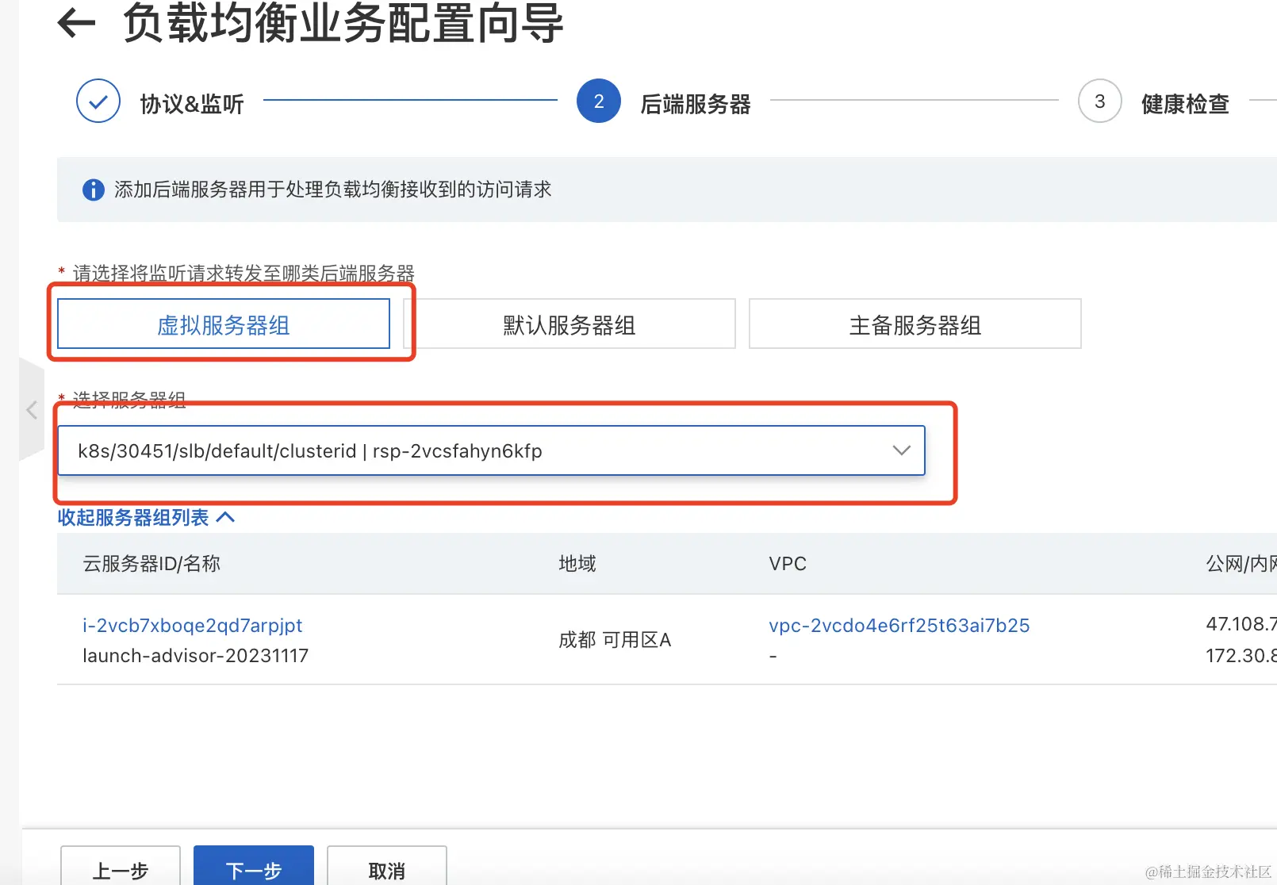
Task: Select 默认服务器组 option
Action: click(x=569, y=324)
